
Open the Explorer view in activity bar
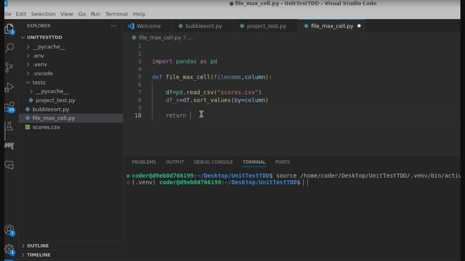[x=9, y=29]
